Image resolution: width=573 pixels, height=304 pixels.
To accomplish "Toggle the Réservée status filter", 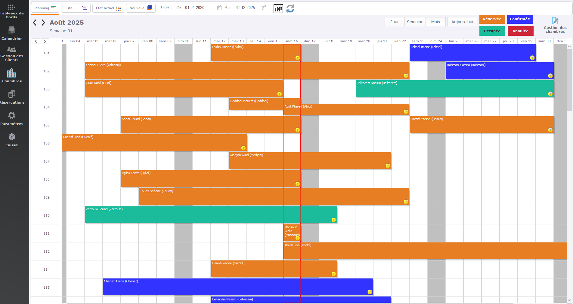I will pos(492,19).
